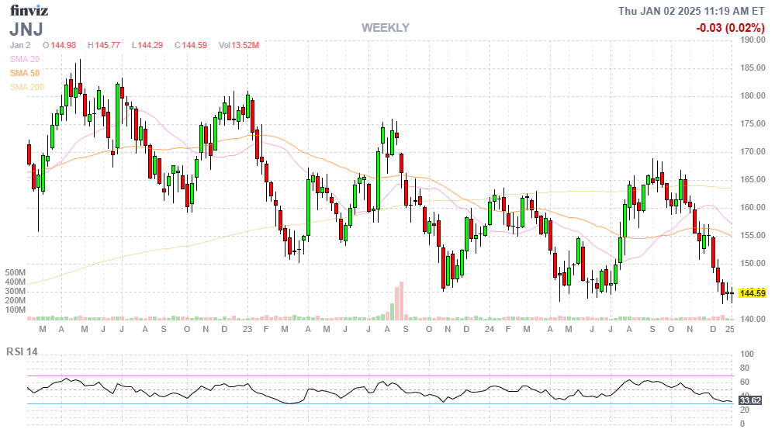This screenshot has height=436, width=775.
Task: Click the low value 144.29
Action: (151, 46)
